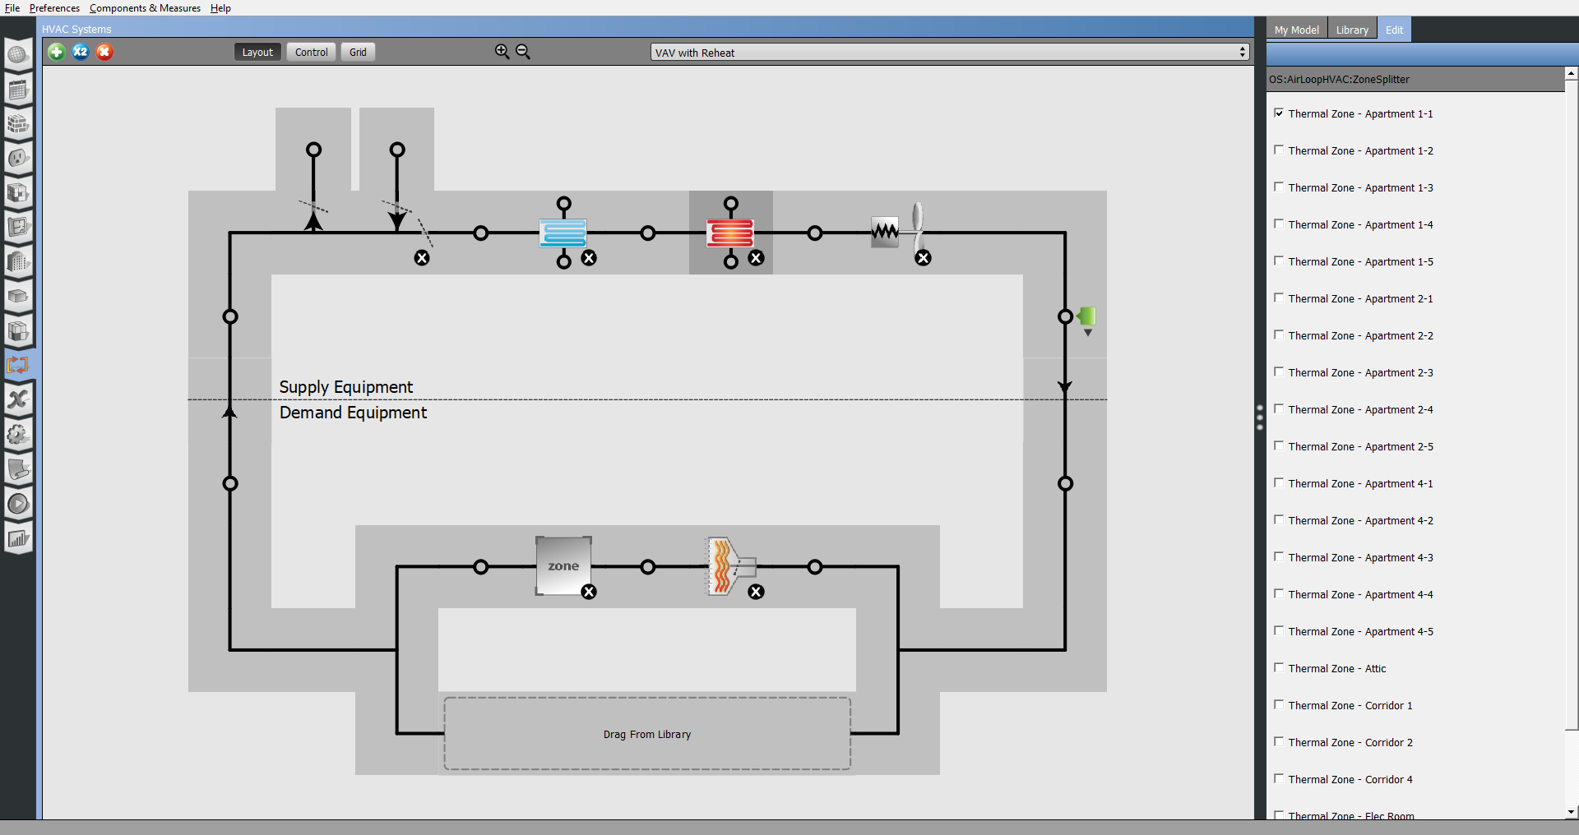This screenshot has height=835, width=1579.
Task: Click the green add HVAC system icon
Action: [56, 52]
